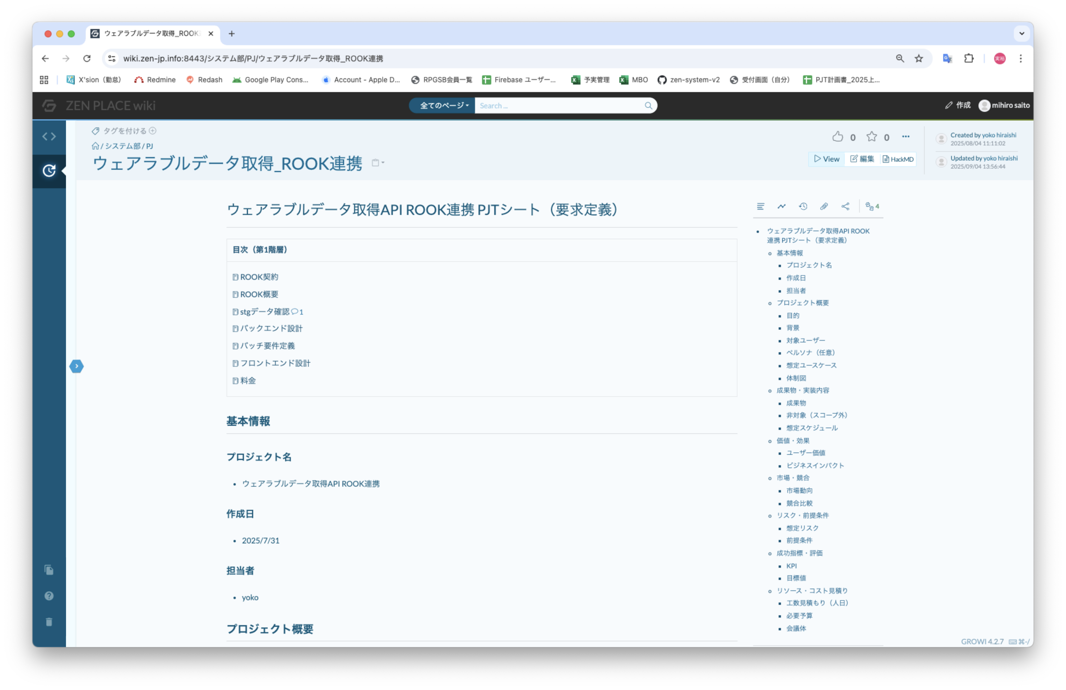The image size is (1066, 690).
Task: Jump to 想定リスク in the outline
Action: tap(802, 528)
